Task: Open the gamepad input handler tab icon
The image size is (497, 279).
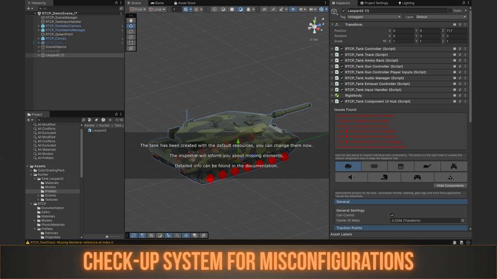Action: (x=417, y=177)
